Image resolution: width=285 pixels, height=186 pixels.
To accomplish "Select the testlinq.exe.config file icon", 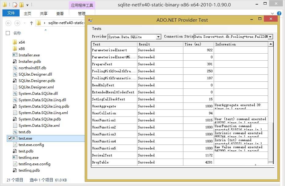I will tap(15, 164).
